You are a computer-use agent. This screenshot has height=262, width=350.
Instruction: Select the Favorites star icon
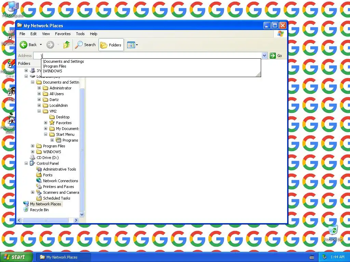tap(52, 122)
